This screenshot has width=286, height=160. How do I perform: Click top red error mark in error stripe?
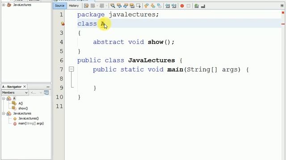pos(283,13)
